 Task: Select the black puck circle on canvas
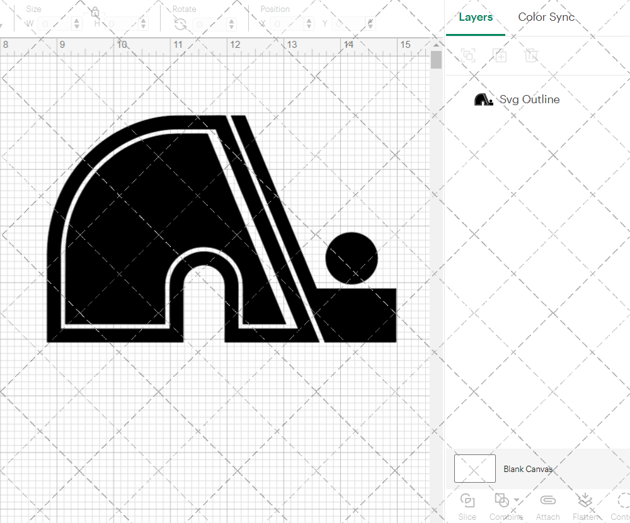[352, 258]
